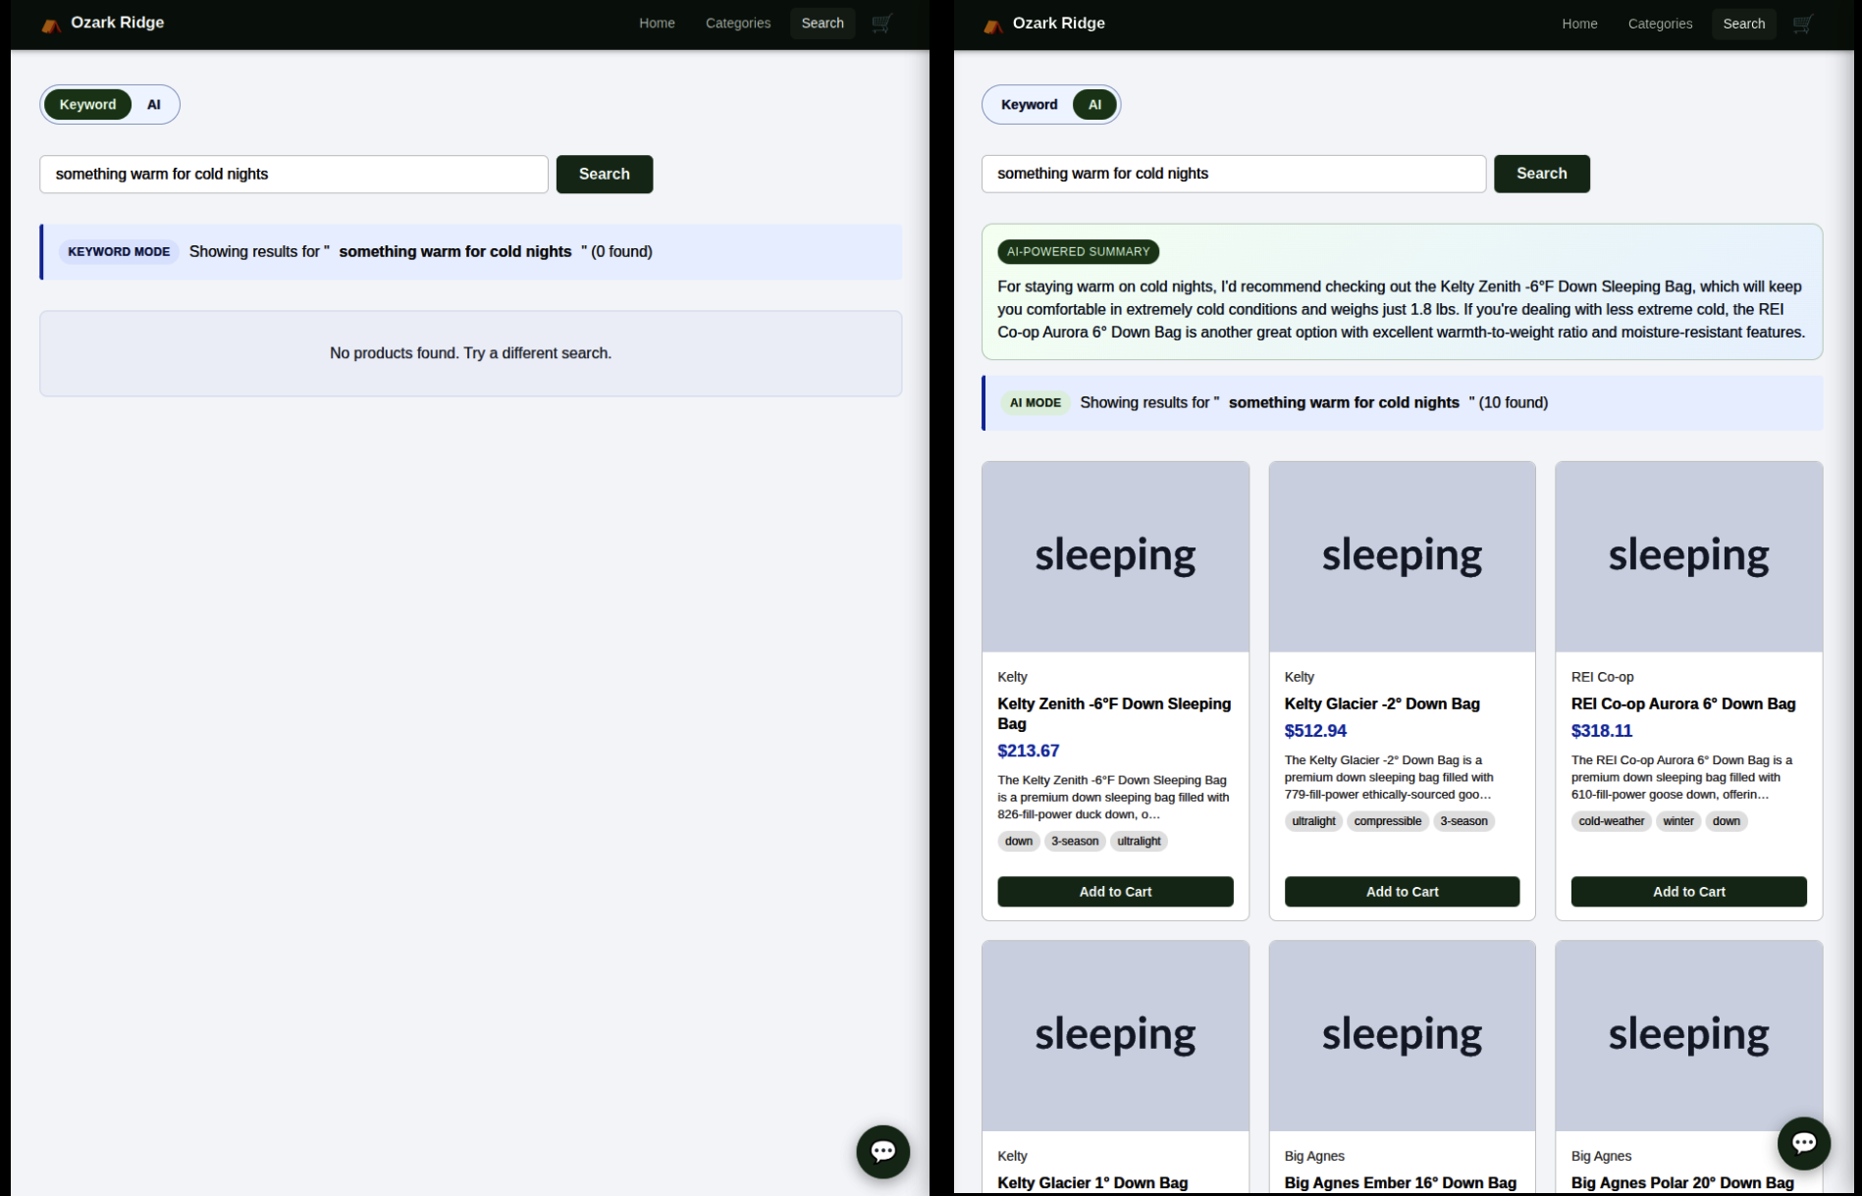Open the cart icon in the right window
This screenshot has height=1196, width=1862.
click(x=1802, y=24)
